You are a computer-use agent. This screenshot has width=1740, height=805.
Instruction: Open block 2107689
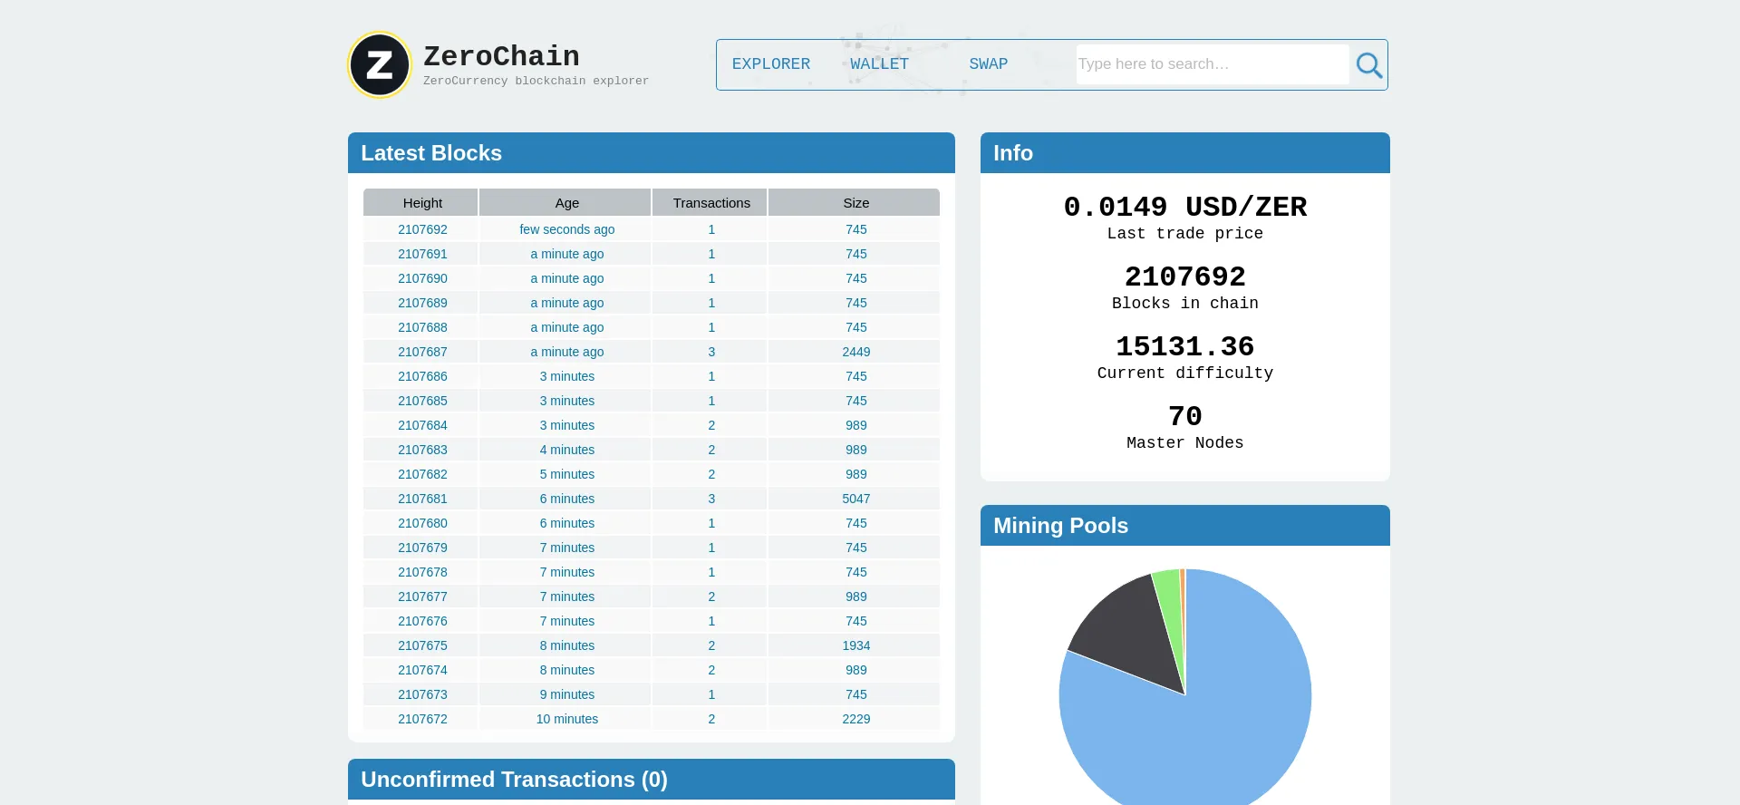click(422, 303)
